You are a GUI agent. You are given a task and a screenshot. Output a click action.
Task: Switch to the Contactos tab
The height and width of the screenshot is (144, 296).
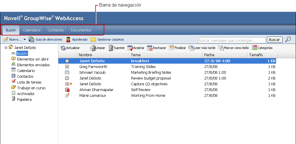(x=56, y=30)
